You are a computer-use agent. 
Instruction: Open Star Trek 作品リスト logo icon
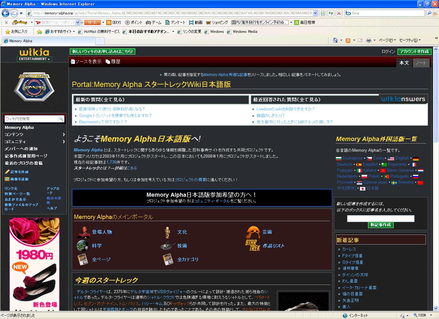(x=253, y=246)
